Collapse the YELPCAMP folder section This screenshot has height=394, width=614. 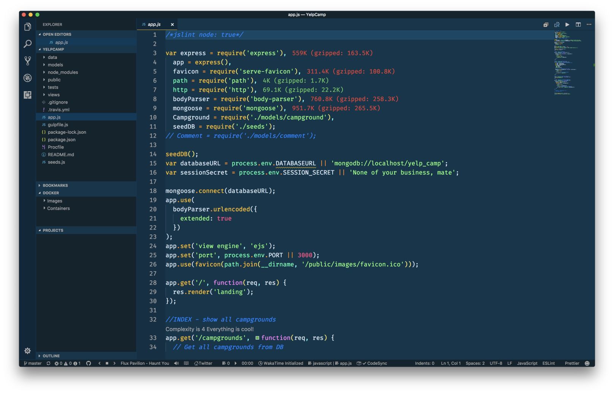[86, 49]
